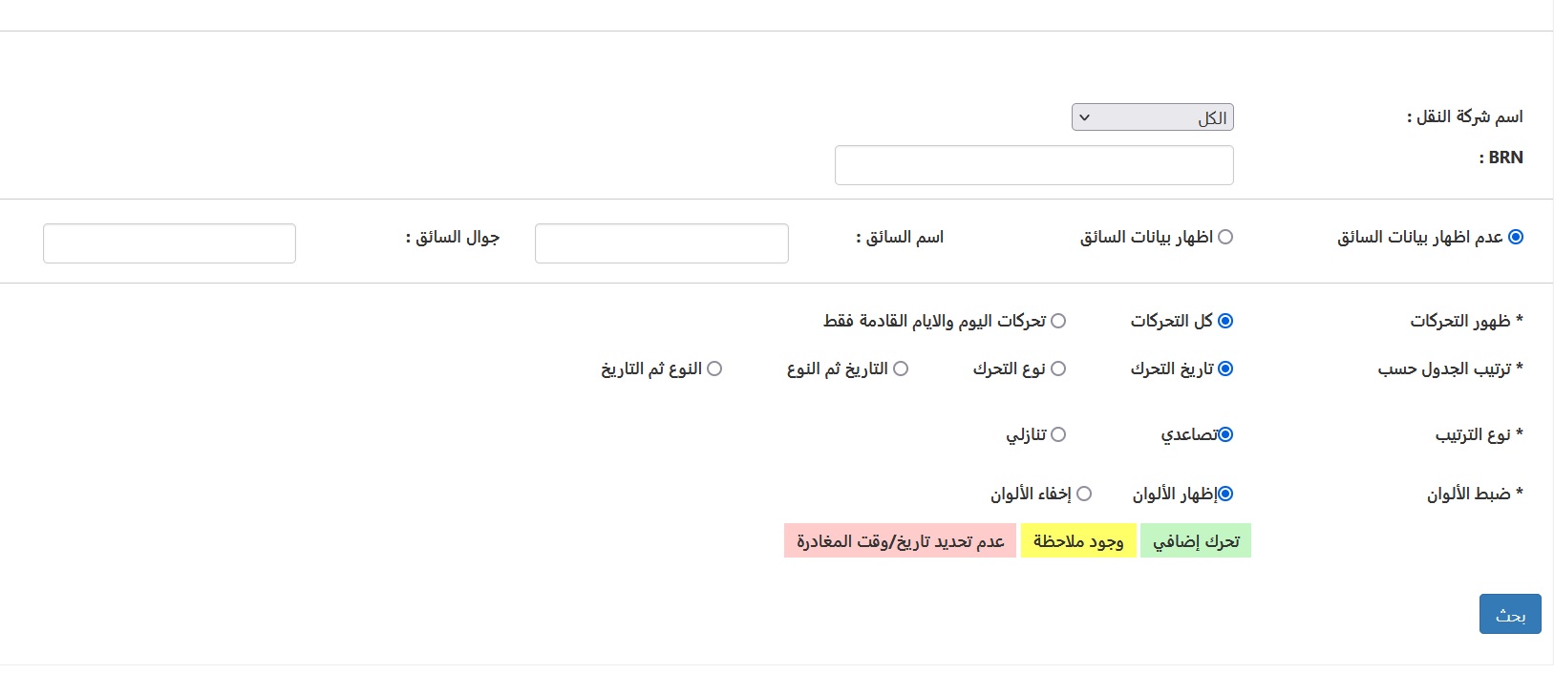
Task: Enable 'إظهار الألوان' show colors option
Action: coord(1225,494)
